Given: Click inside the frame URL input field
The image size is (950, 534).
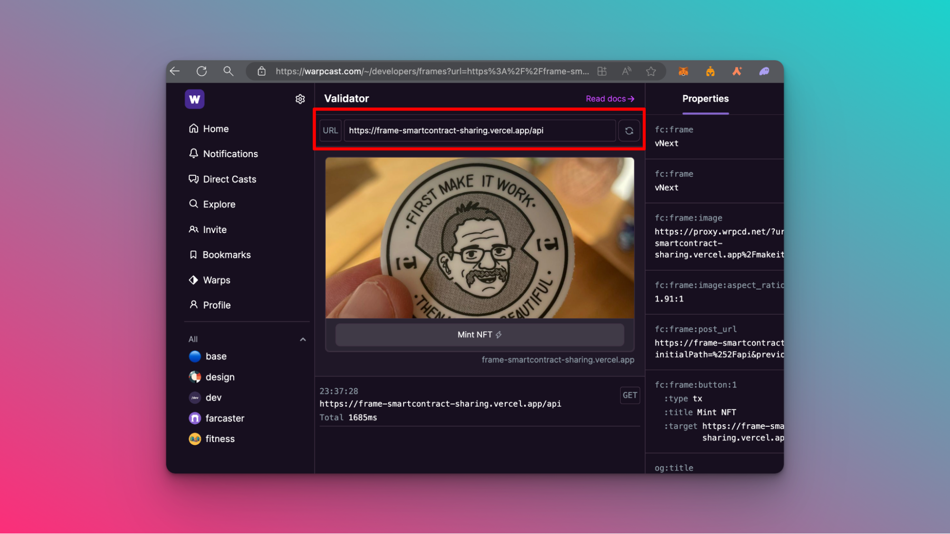Looking at the screenshot, I should click(479, 131).
